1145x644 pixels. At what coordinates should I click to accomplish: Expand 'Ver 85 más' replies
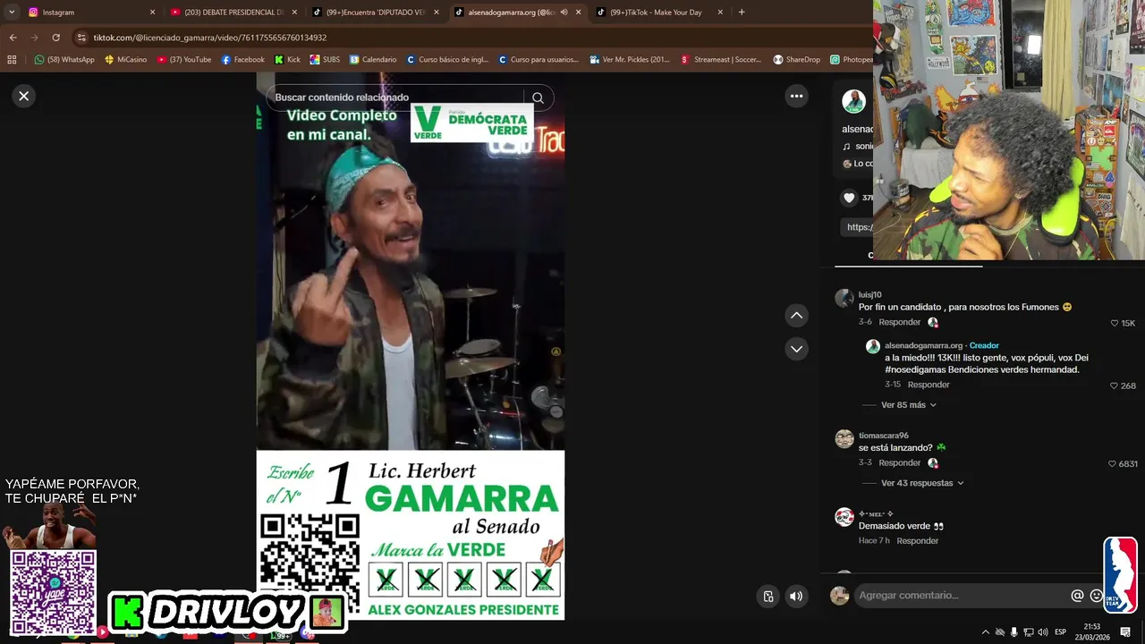[x=909, y=405]
